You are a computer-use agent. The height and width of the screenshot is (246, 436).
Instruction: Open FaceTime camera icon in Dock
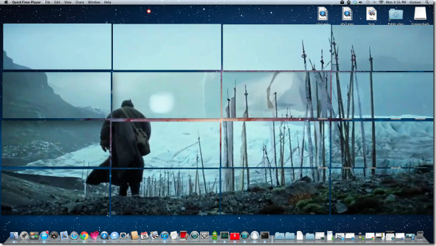[x=124, y=236]
